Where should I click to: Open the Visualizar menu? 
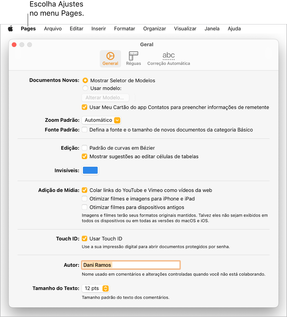[x=185, y=29]
